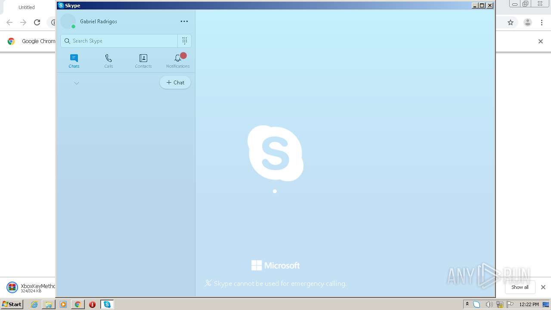Select the Skype taskbar button
This screenshot has width=551, height=310.
click(107, 304)
